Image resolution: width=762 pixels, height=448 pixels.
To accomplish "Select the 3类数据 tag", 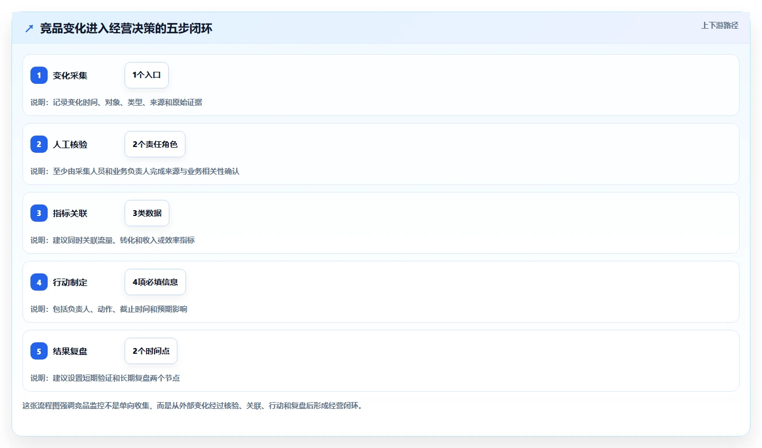I will 147,213.
